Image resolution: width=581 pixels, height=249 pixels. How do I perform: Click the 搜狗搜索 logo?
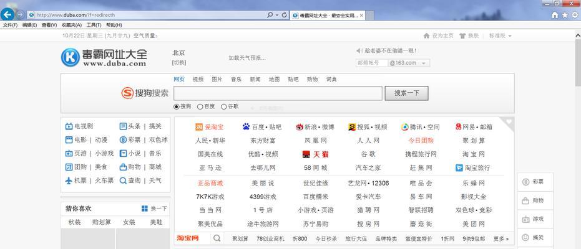(x=145, y=93)
